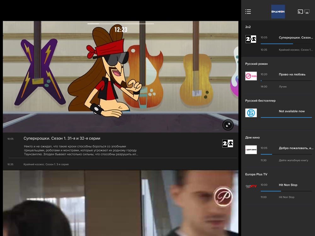The height and width of the screenshot is (236, 315).
Task: Select Русский бестселлер channel logo
Action: [x=251, y=113]
